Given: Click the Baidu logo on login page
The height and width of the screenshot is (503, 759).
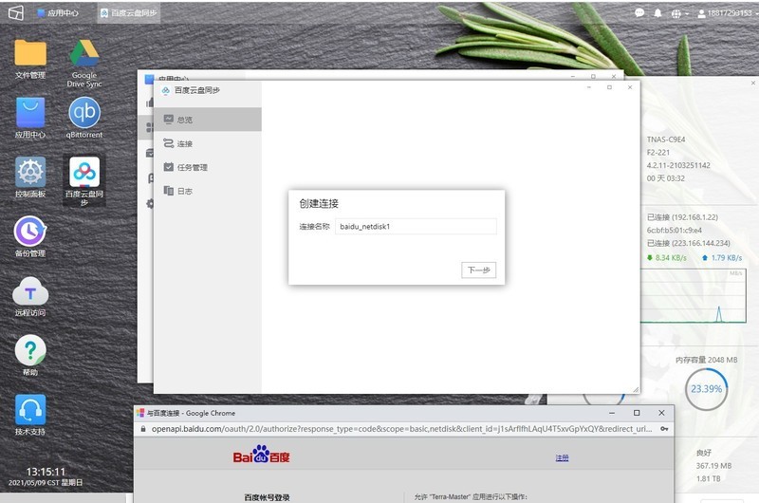Looking at the screenshot, I should [262, 454].
